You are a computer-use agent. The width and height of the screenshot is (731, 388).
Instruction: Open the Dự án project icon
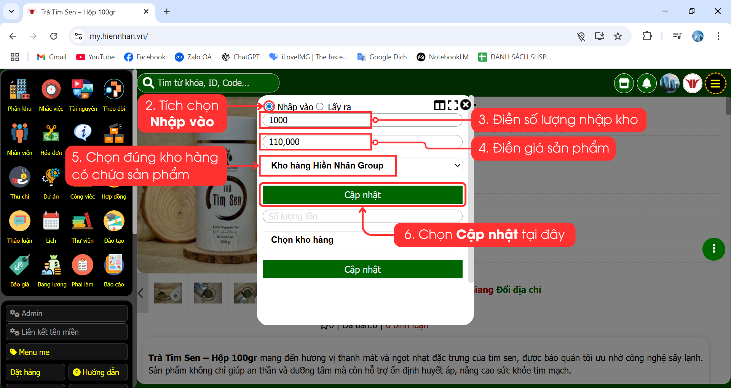point(51,177)
